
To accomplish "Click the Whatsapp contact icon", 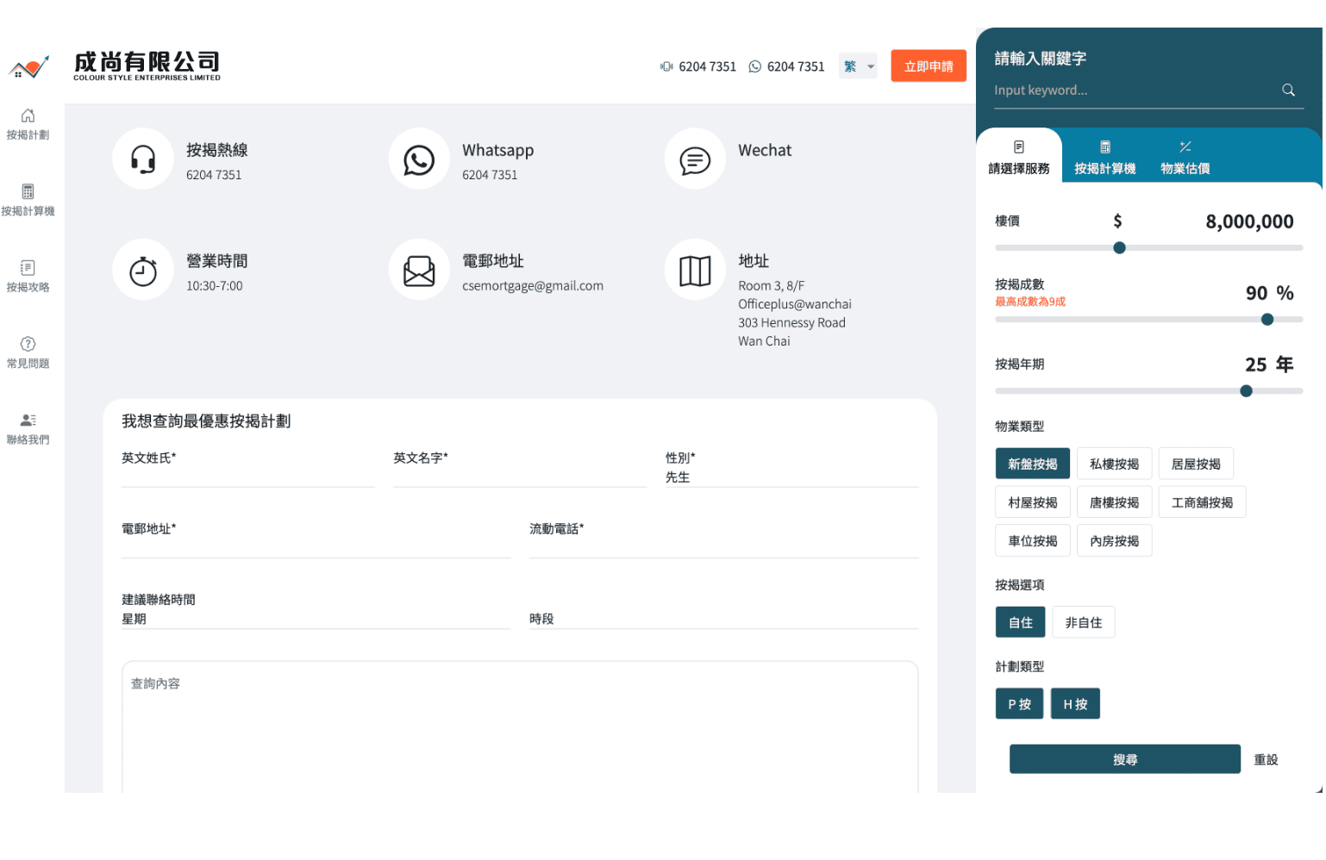I will (x=419, y=159).
